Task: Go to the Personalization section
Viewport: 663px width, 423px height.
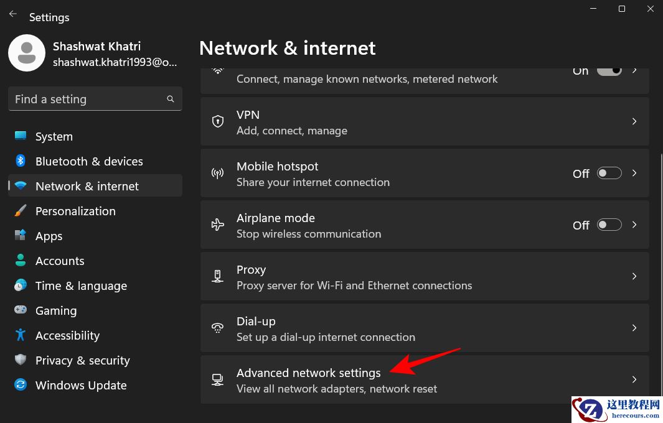Action: click(x=75, y=211)
